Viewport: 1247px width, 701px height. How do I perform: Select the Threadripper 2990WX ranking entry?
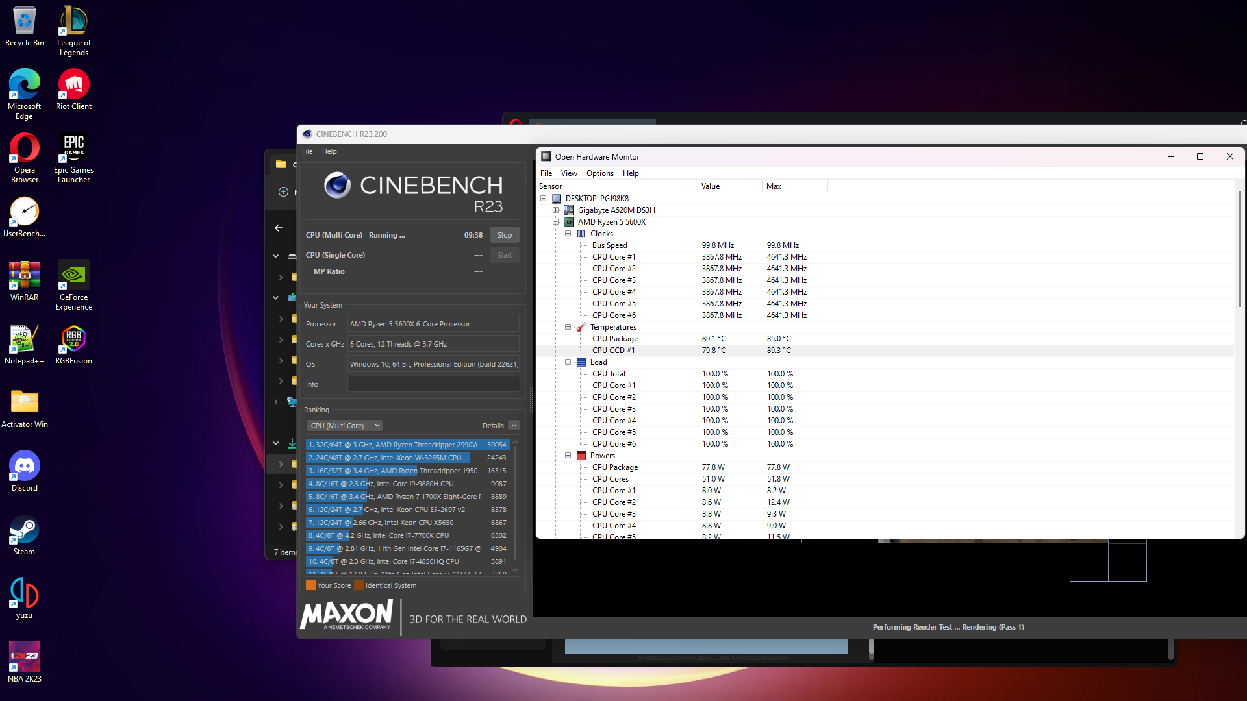click(407, 445)
